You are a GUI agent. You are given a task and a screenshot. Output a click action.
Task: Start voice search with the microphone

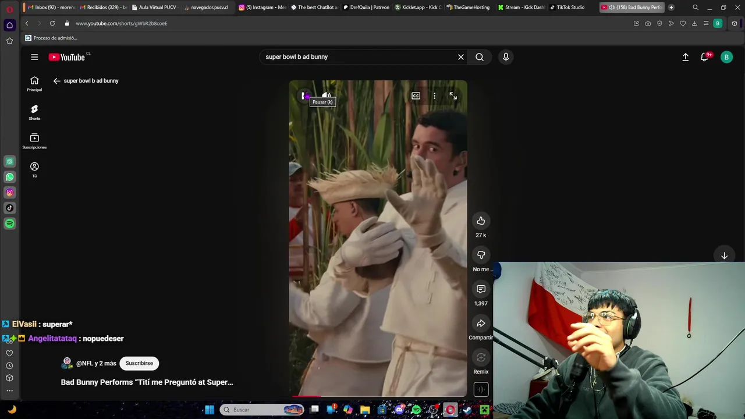click(x=506, y=57)
